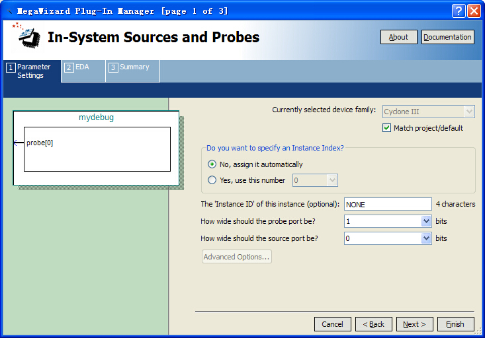Click the About button

click(x=398, y=37)
